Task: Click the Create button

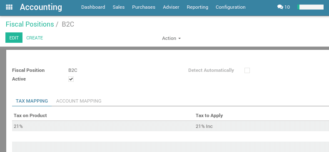Action: tap(35, 38)
